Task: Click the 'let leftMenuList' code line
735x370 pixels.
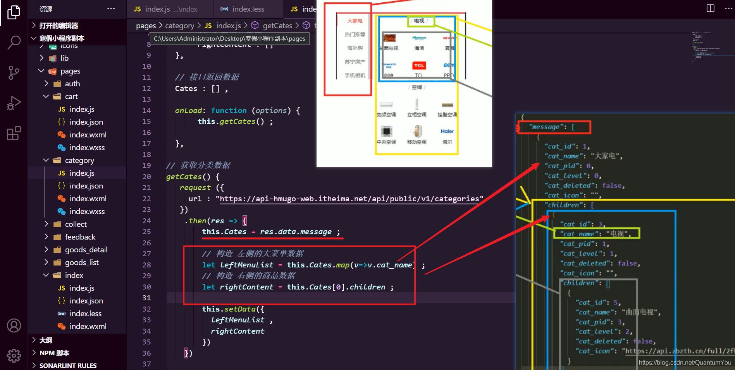Action: click(313, 265)
